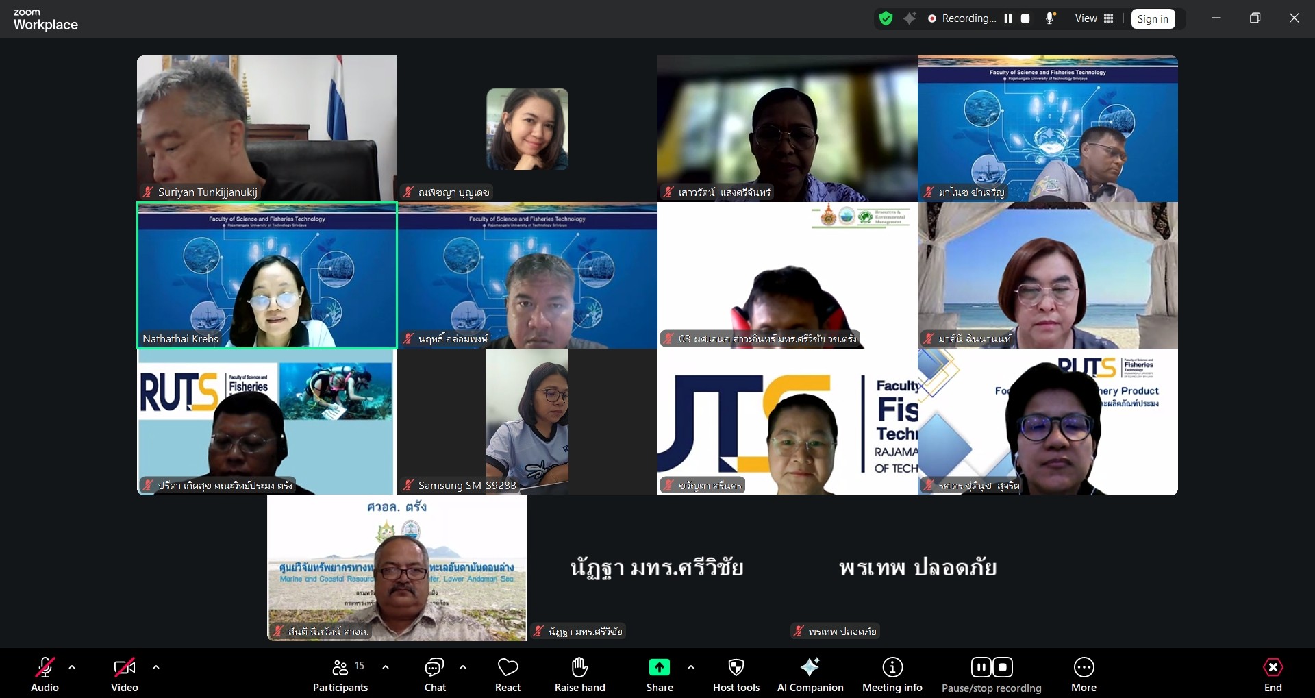Open the React emoji menu

[508, 675]
